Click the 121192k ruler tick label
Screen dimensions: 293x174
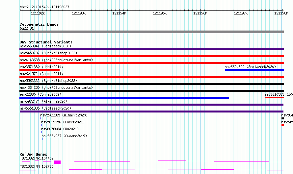coord(38,13)
